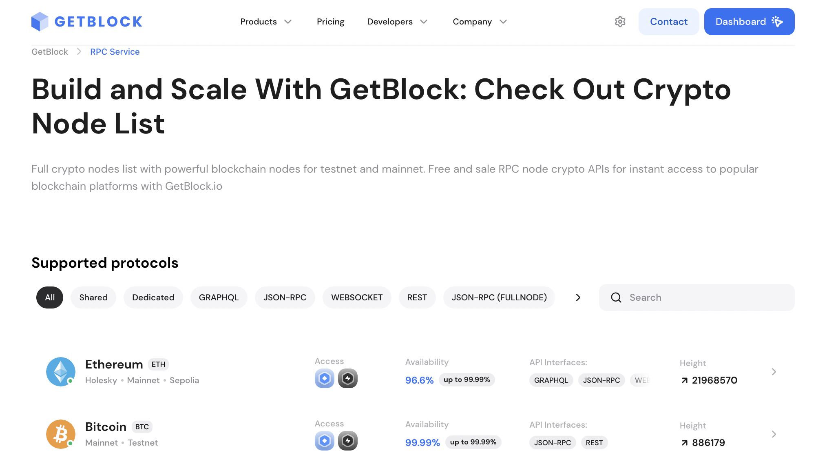
Task: Open the Company dropdown menu
Action: coord(480,22)
